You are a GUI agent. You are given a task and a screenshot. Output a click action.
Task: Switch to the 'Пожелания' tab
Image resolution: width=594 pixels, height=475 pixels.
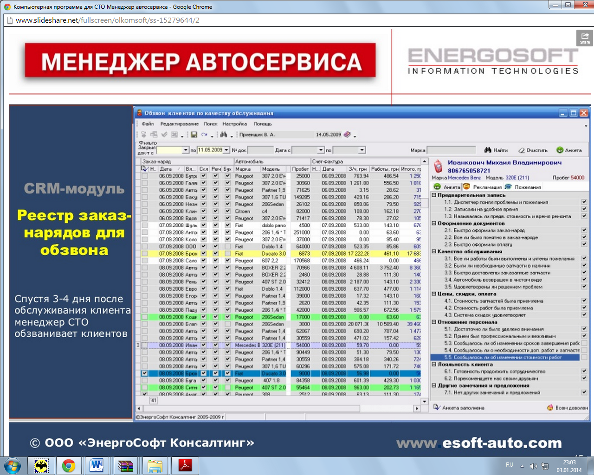click(523, 187)
